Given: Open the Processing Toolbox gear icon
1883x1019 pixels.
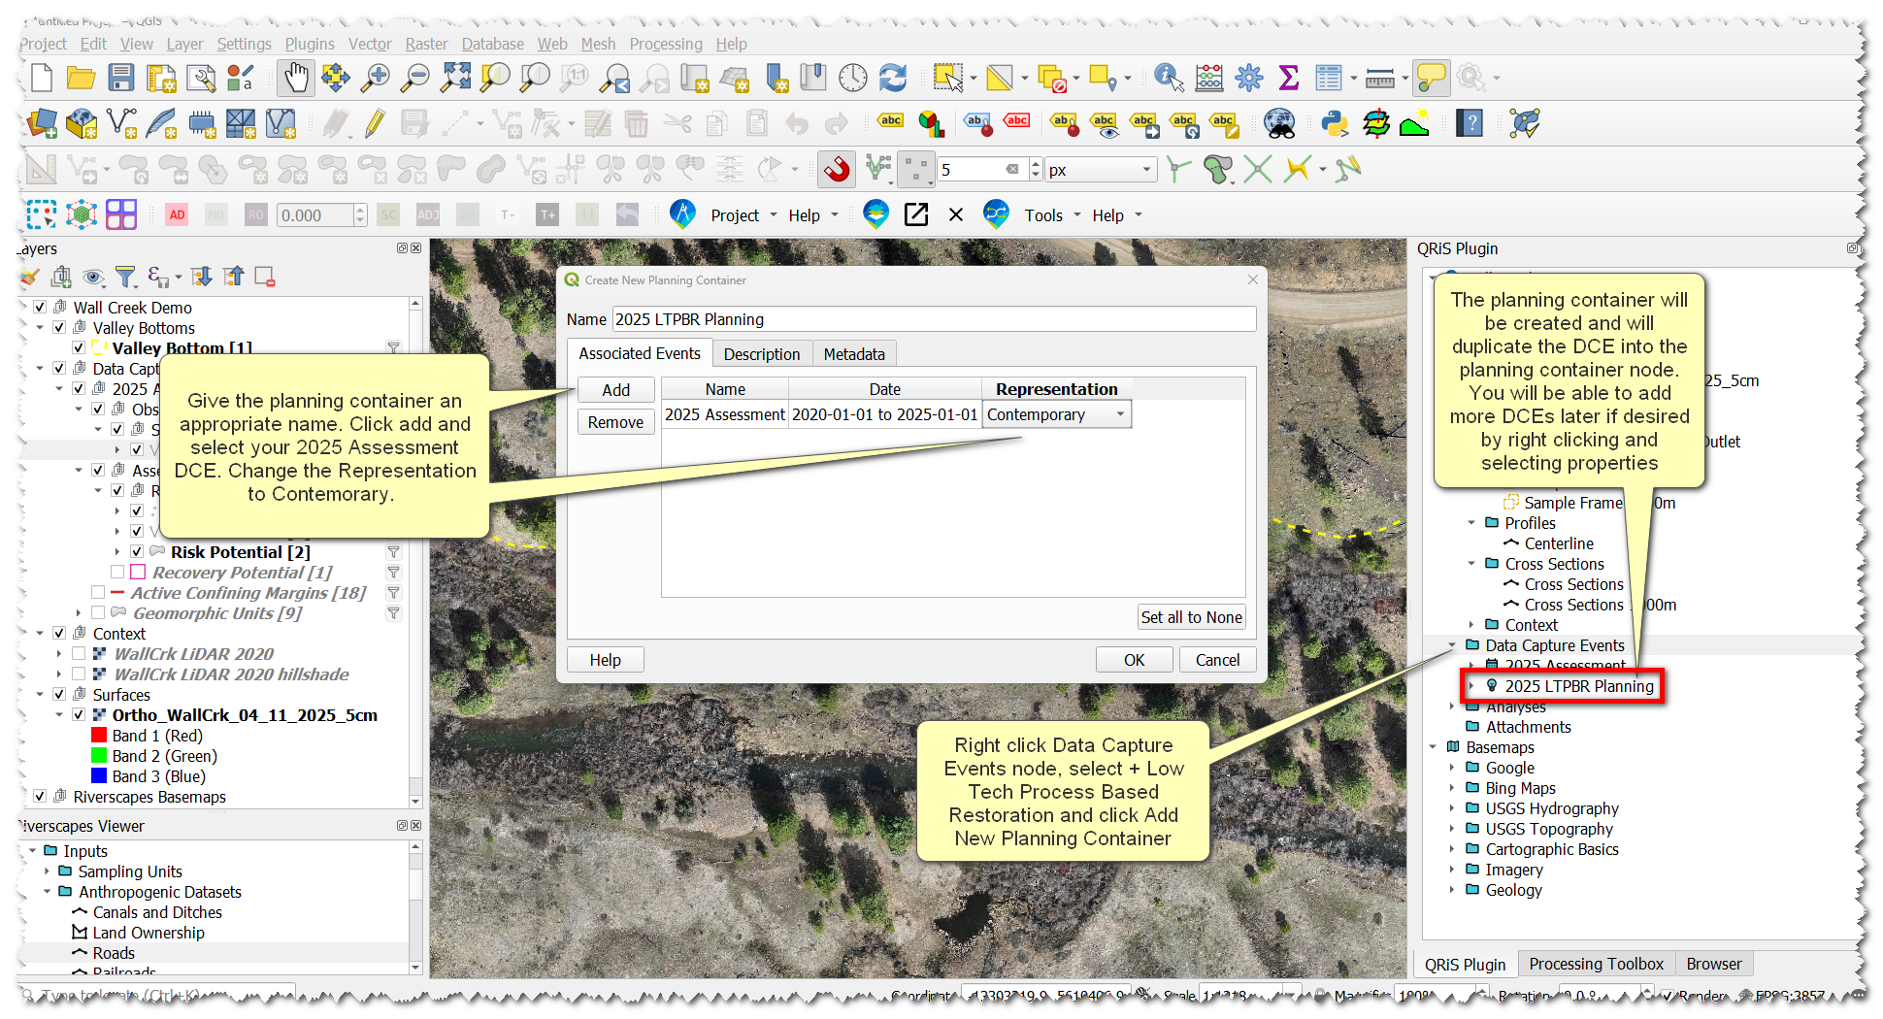Looking at the screenshot, I should pos(1249,78).
